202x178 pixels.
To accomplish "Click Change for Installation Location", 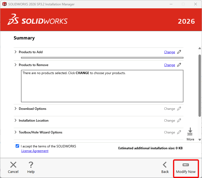I will pyautogui.click(x=169, y=121).
